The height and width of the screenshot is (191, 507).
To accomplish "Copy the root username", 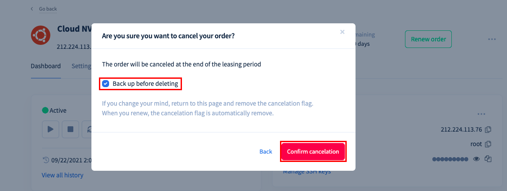I will click(x=488, y=143).
